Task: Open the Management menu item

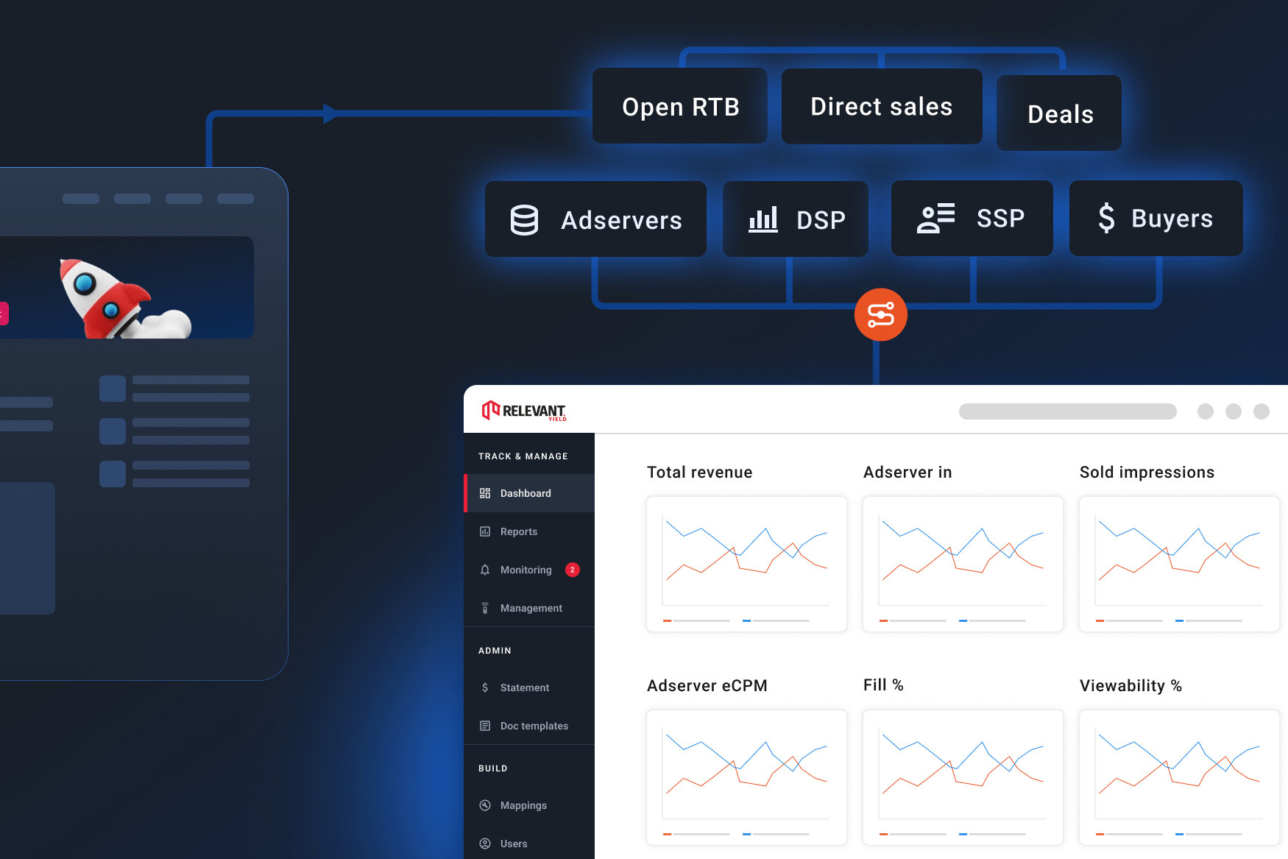Action: (529, 608)
